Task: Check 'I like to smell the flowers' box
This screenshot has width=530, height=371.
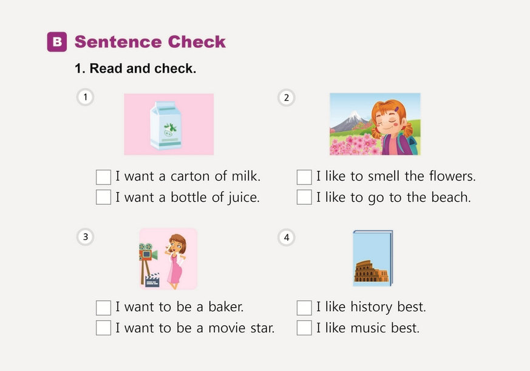Action: pyautogui.click(x=304, y=177)
